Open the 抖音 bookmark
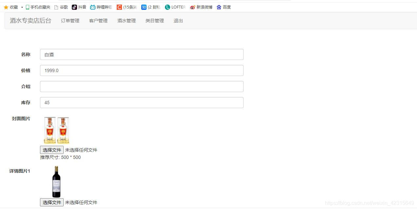 point(79,7)
